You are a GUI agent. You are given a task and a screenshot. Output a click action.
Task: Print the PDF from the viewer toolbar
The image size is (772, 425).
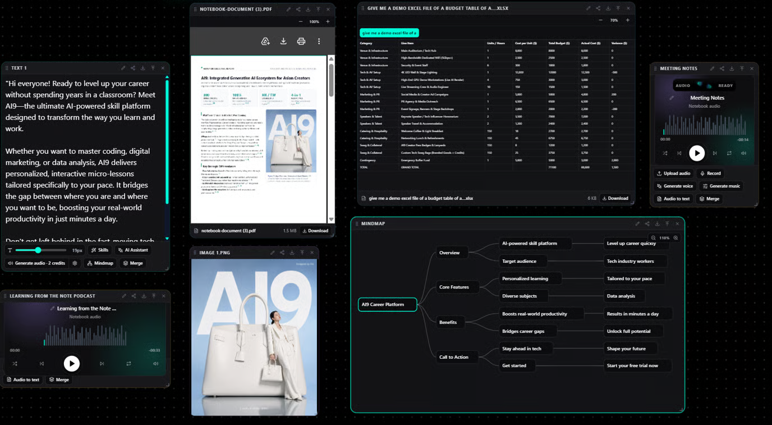coord(301,41)
